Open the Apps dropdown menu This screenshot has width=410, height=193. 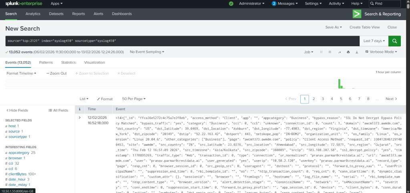[x=56, y=4]
